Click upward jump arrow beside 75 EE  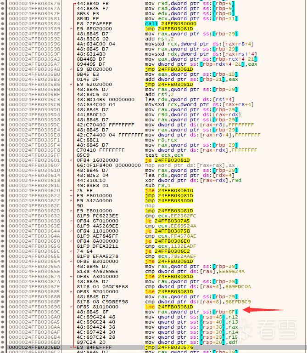pos(71,190)
